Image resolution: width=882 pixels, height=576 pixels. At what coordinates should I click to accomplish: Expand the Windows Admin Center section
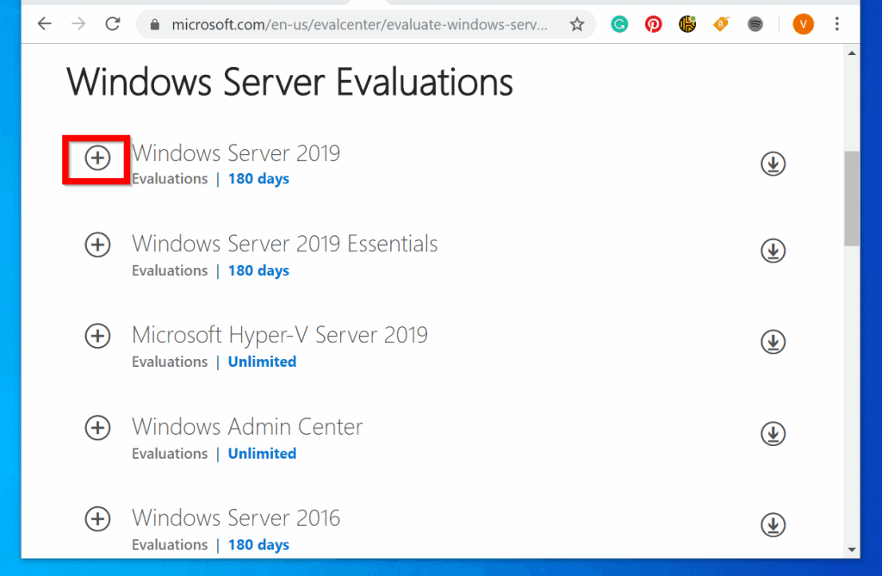tap(97, 428)
